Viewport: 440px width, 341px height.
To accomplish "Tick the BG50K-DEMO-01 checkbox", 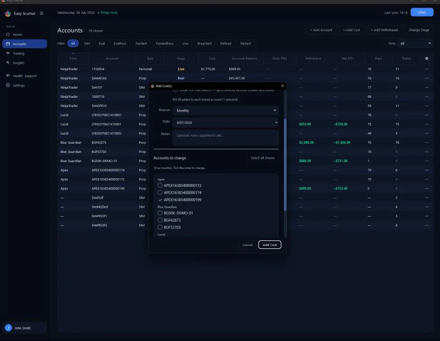I will 160,213.
